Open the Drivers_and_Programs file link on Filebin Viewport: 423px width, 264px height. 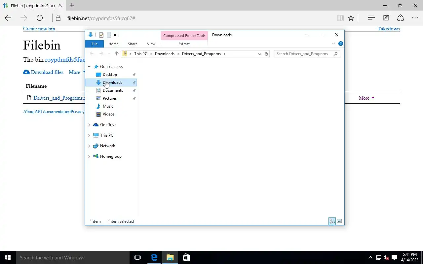(59, 98)
